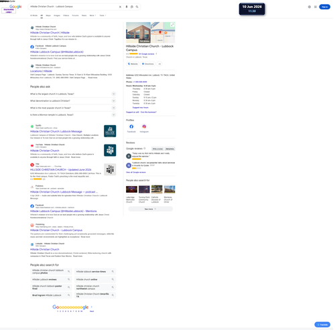Viewport: 335px width, 330px height.
Task: Click search icon on 'service times' suggestion
Action: point(113,272)
